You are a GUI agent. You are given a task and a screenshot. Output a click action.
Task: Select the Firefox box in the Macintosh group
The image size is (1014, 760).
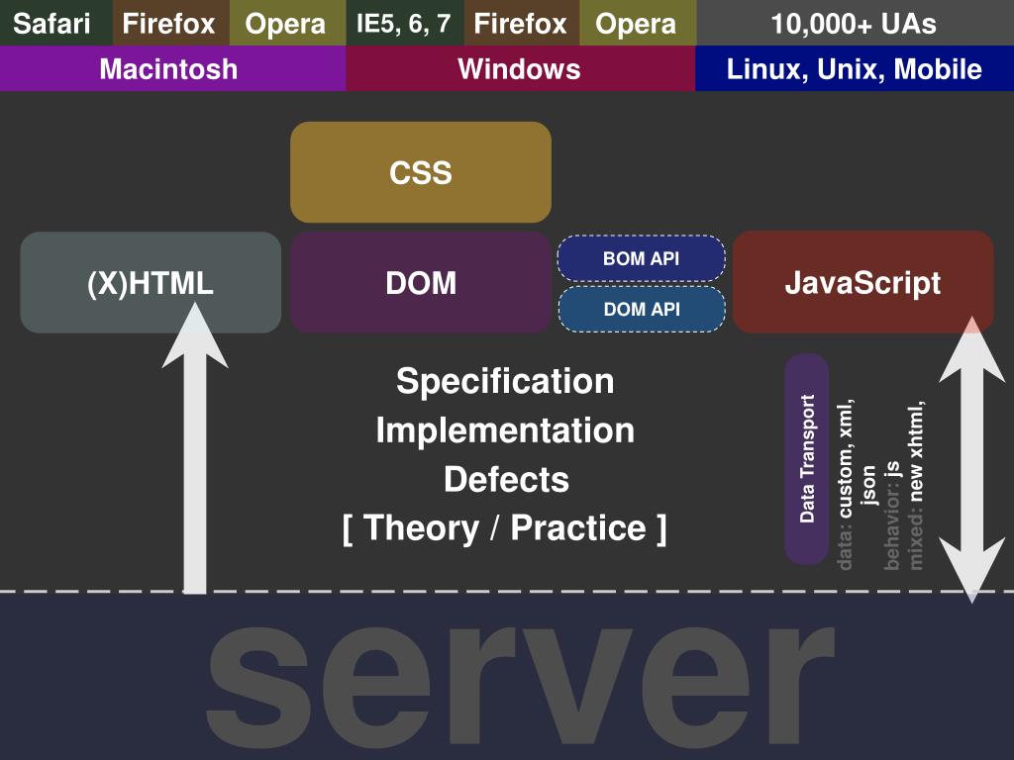pos(171,23)
